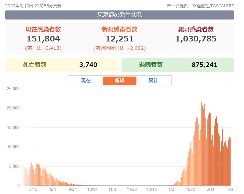This screenshot has height=194, width=244.
Task: Click the 11/3 x-axis date label
Action: coord(112,189)
